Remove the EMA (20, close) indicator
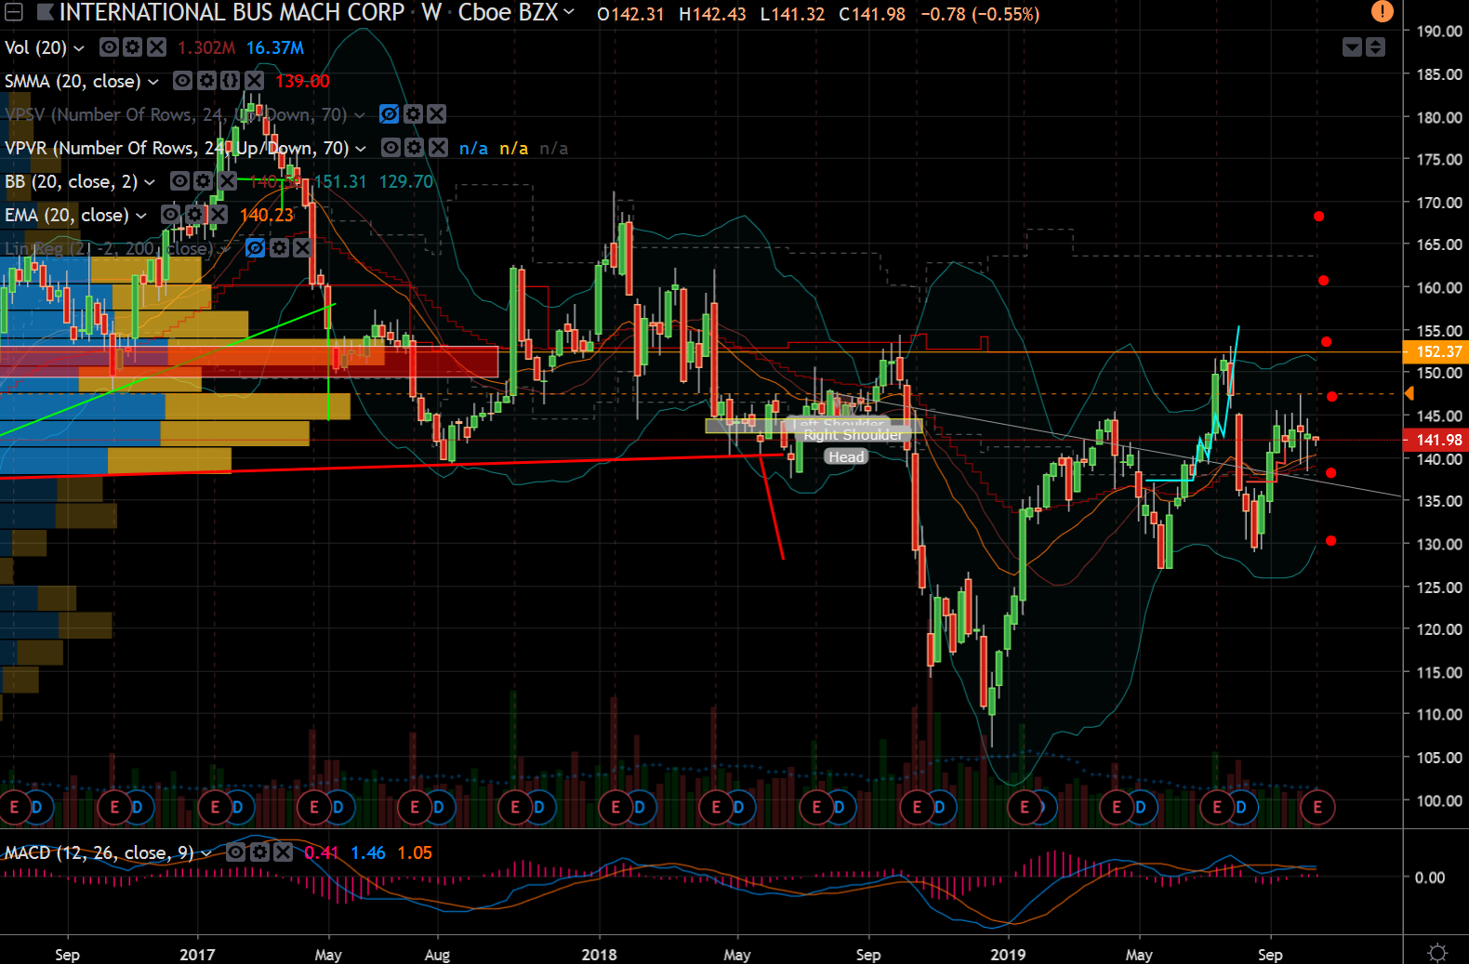This screenshot has height=964, width=1469. [218, 215]
